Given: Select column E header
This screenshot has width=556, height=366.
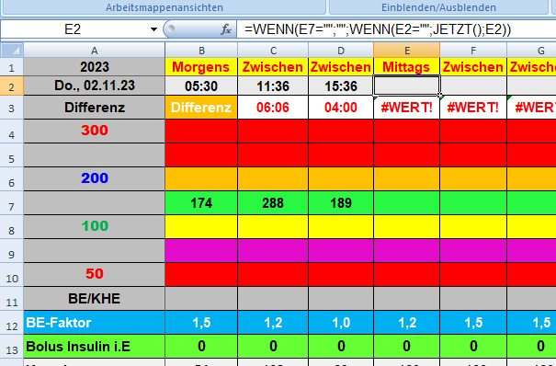Looking at the screenshot, I should coord(407,51).
